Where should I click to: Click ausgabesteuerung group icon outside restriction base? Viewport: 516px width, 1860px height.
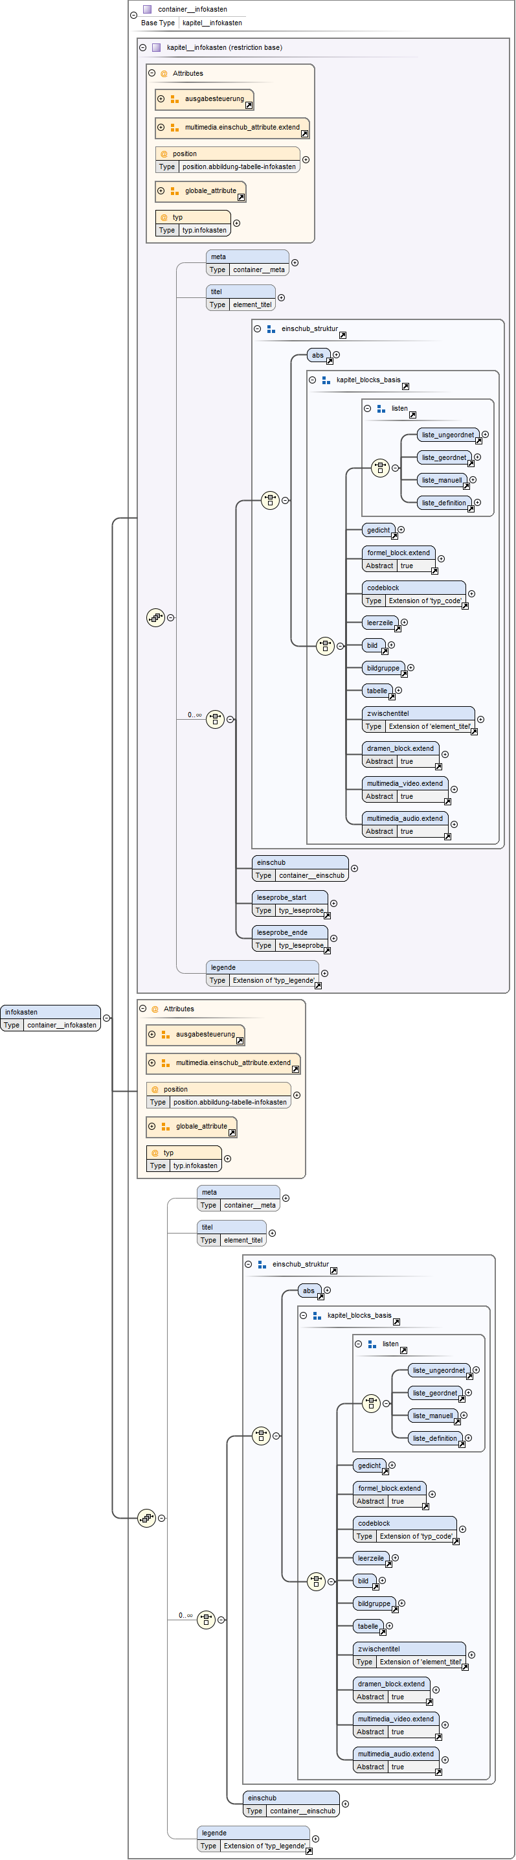pos(165,1035)
